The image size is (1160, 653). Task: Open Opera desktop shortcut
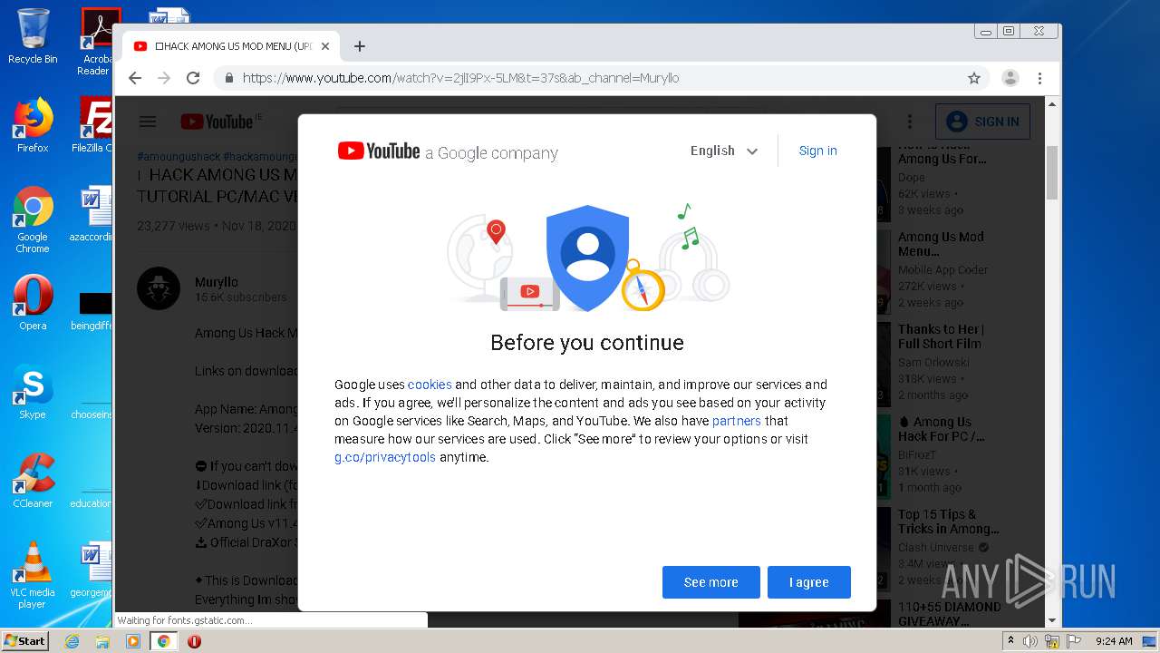[33, 303]
